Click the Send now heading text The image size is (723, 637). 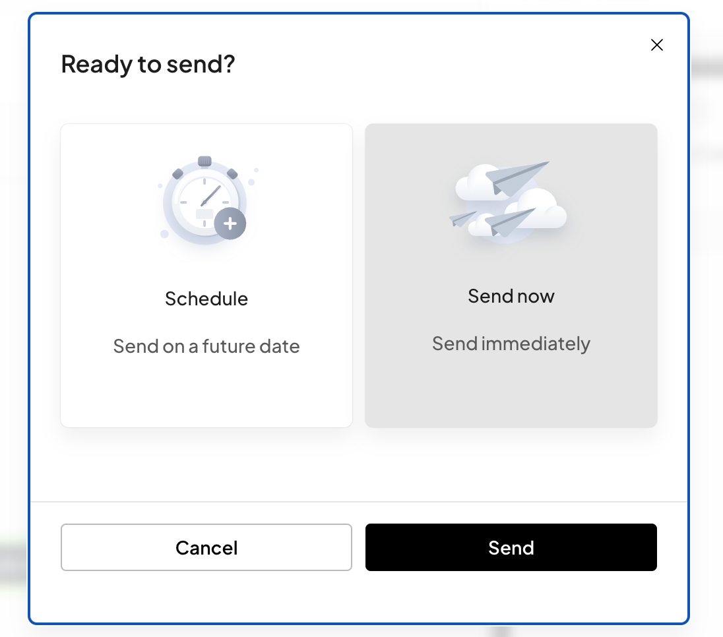511,296
